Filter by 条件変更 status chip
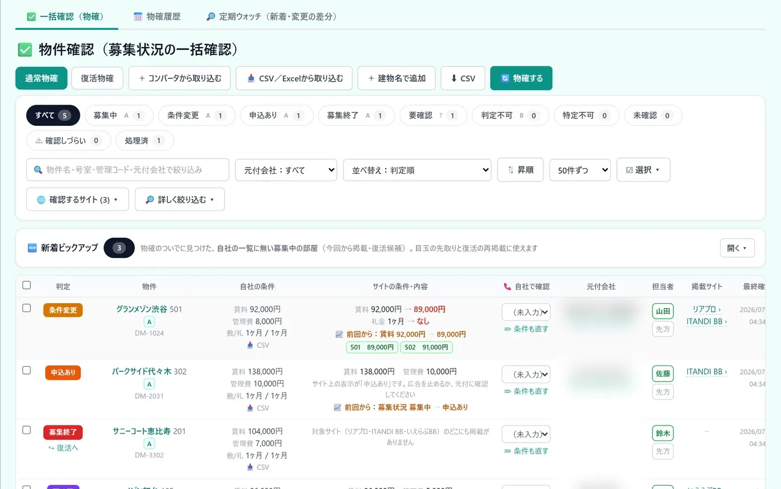Viewport: 781px width, 489px height. tap(197, 116)
